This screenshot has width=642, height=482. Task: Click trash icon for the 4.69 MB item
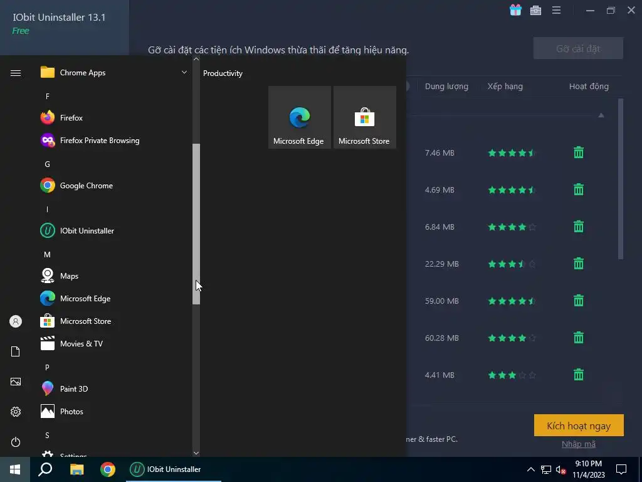(578, 190)
